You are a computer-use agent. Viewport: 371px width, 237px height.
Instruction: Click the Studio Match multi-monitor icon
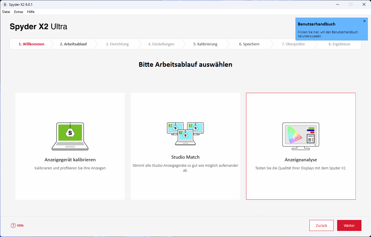pyautogui.click(x=185, y=134)
